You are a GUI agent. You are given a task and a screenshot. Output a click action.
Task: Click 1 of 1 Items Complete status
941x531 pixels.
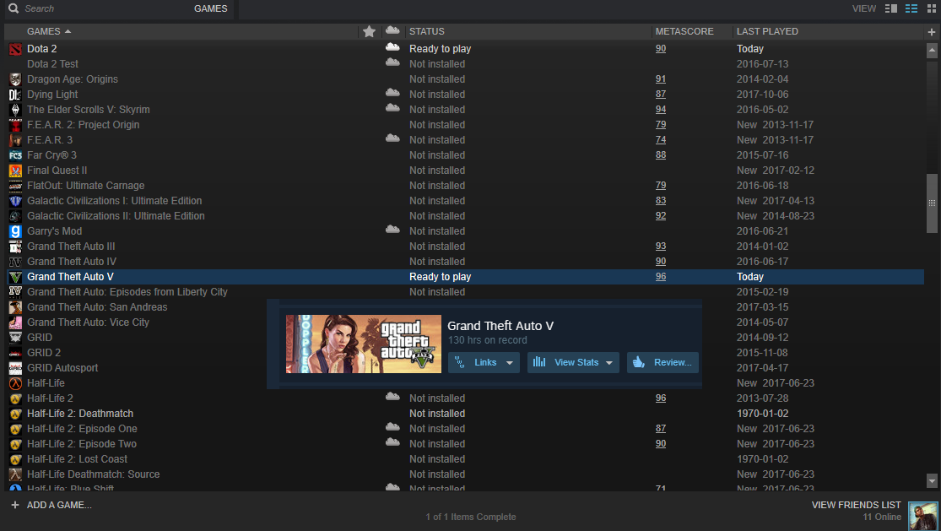tap(471, 517)
